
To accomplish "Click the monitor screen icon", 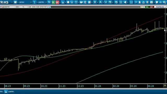I will click(x=72, y=2).
